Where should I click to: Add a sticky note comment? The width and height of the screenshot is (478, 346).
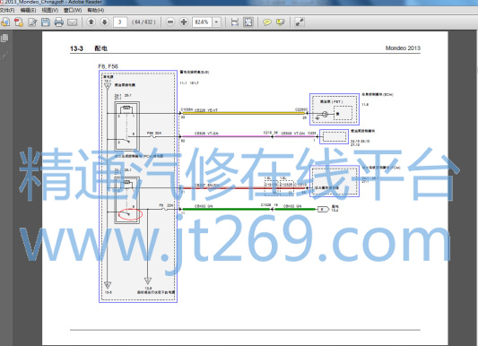pos(267,22)
